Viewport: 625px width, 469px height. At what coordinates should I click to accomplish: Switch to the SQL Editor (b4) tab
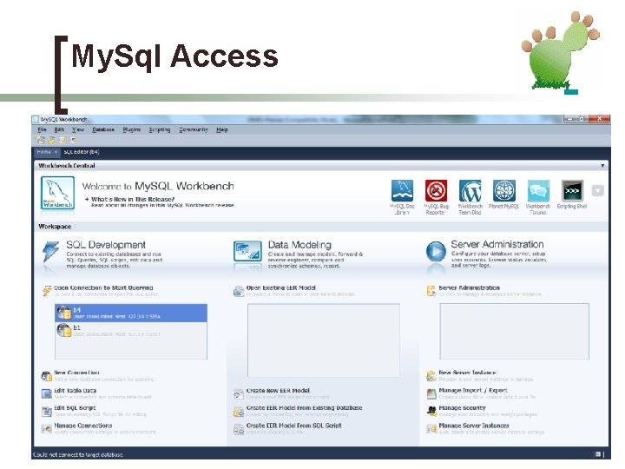coord(82,152)
